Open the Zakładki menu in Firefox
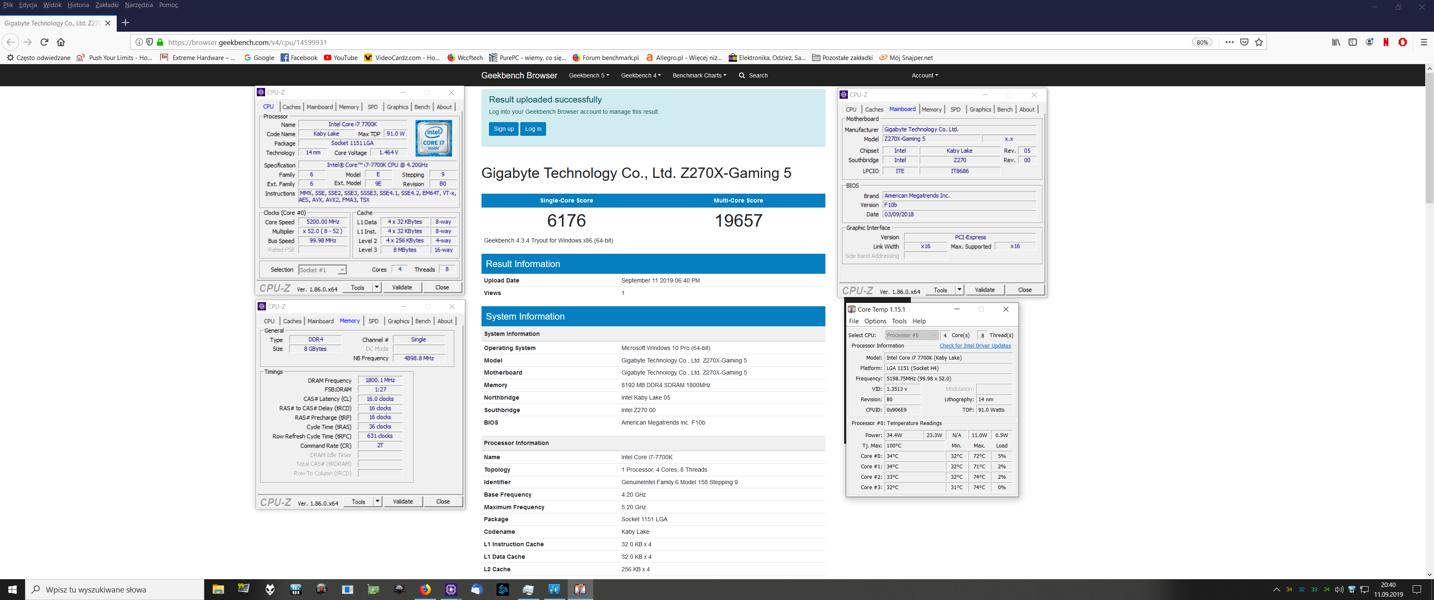 coord(107,5)
